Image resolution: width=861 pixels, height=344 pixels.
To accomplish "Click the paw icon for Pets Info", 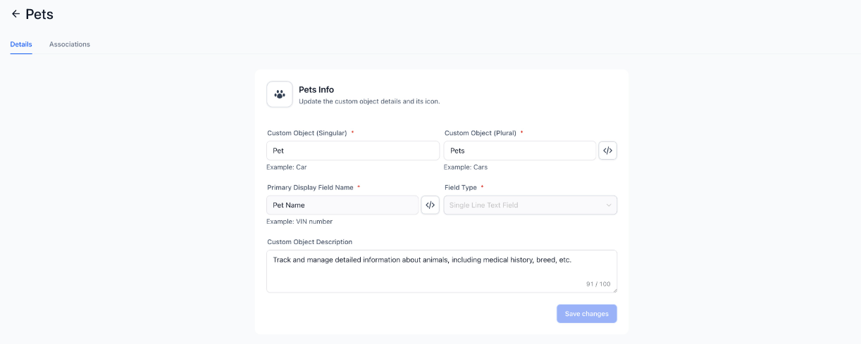I will (280, 94).
